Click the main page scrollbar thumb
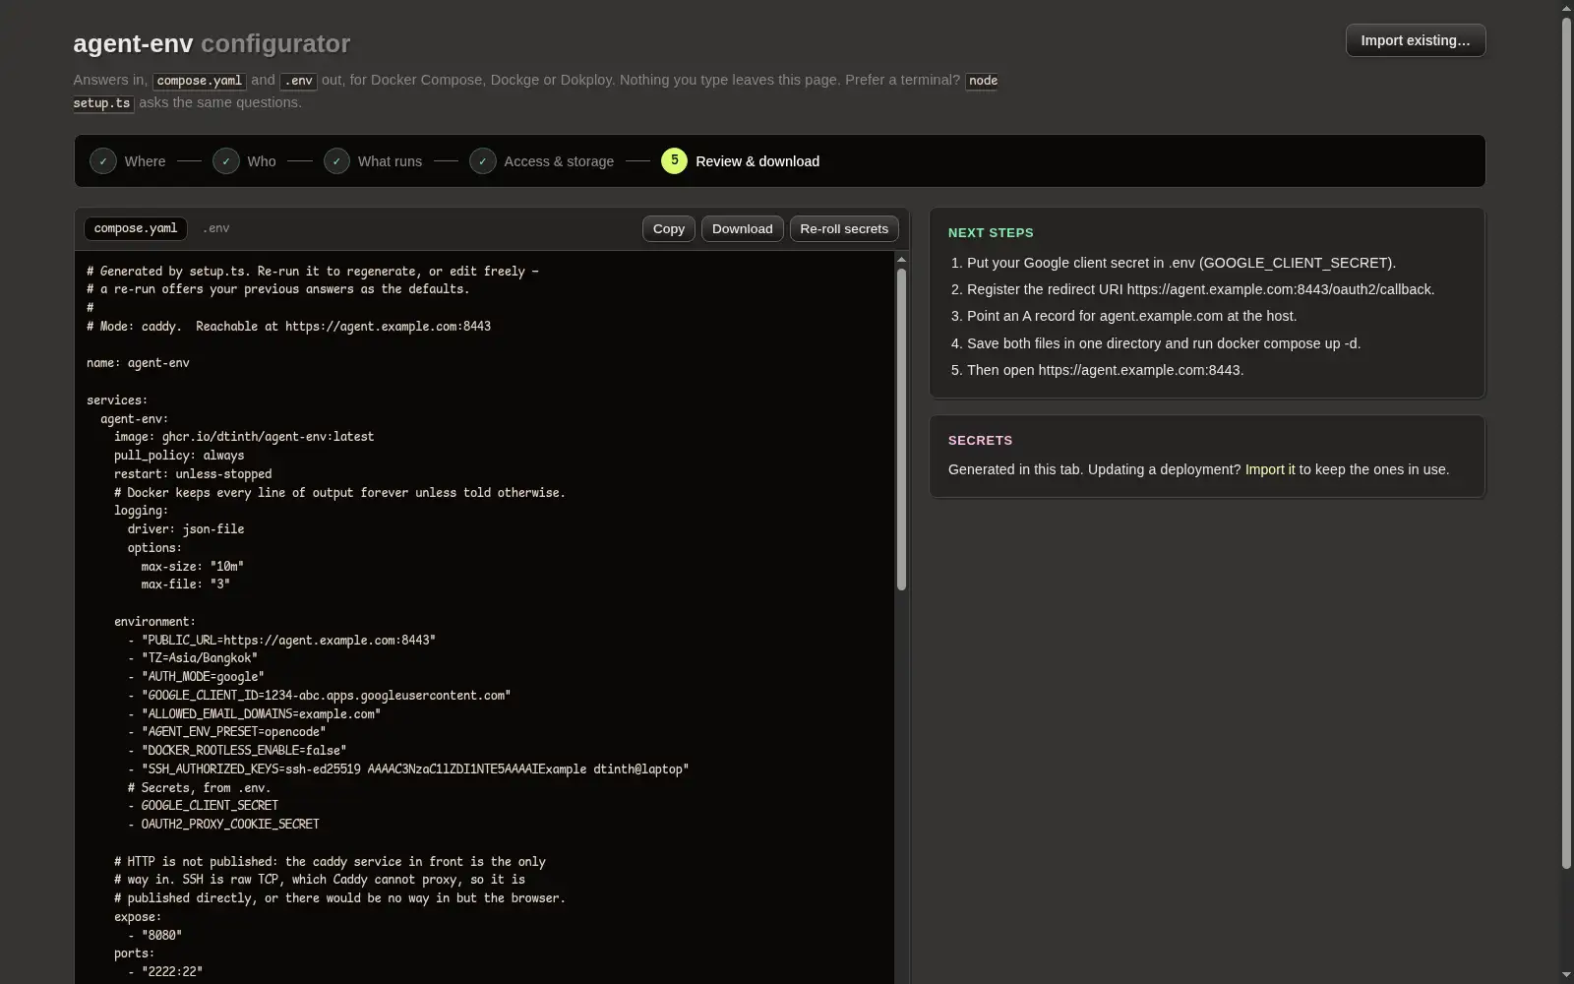The height and width of the screenshot is (984, 1574). (x=1567, y=443)
